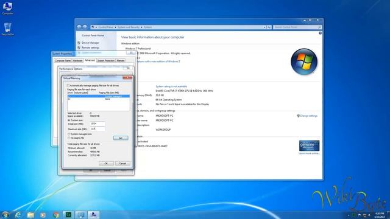The height and width of the screenshot is (219, 390).
Task: Open Control Panel Home link
Action: click(93, 35)
